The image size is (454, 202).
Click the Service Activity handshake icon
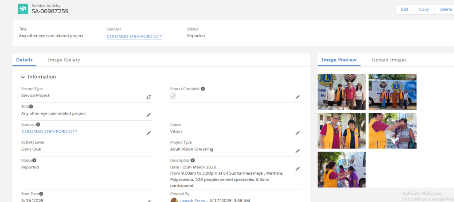(23, 9)
